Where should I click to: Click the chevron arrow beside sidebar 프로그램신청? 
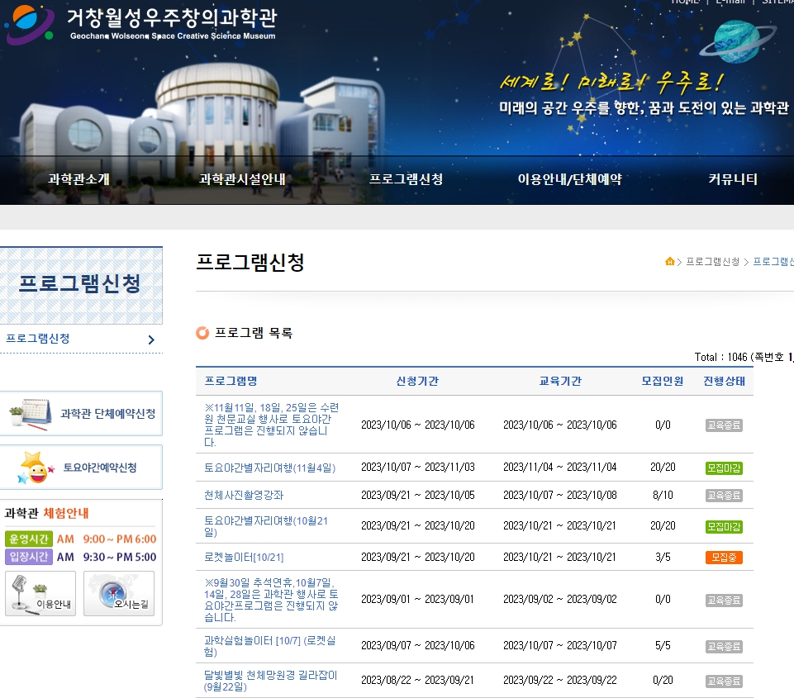[151, 340]
